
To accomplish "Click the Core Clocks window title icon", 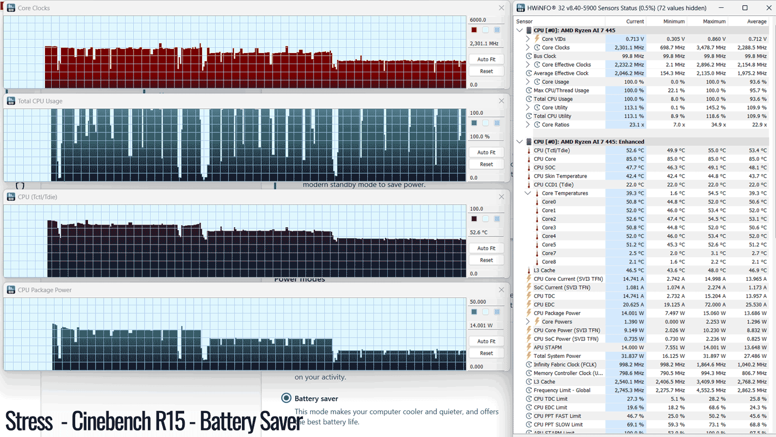I will click(x=11, y=8).
